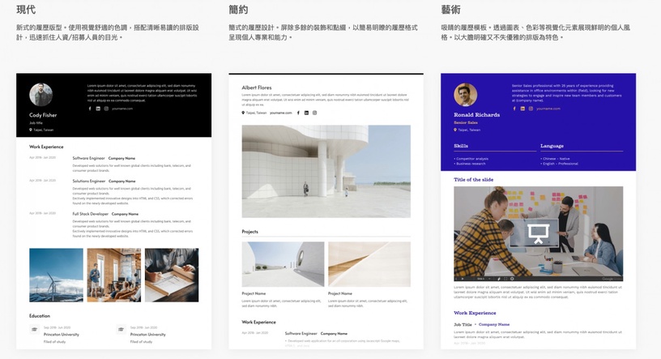Open the drafting hands photo in modern template
The width and height of the screenshot is (661, 359).
[x=172, y=275]
